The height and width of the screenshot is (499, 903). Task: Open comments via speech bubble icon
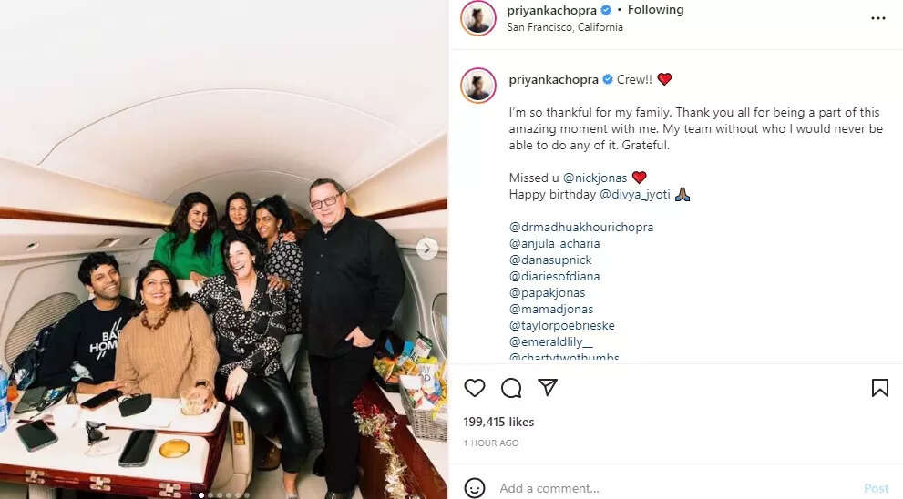pyautogui.click(x=511, y=388)
